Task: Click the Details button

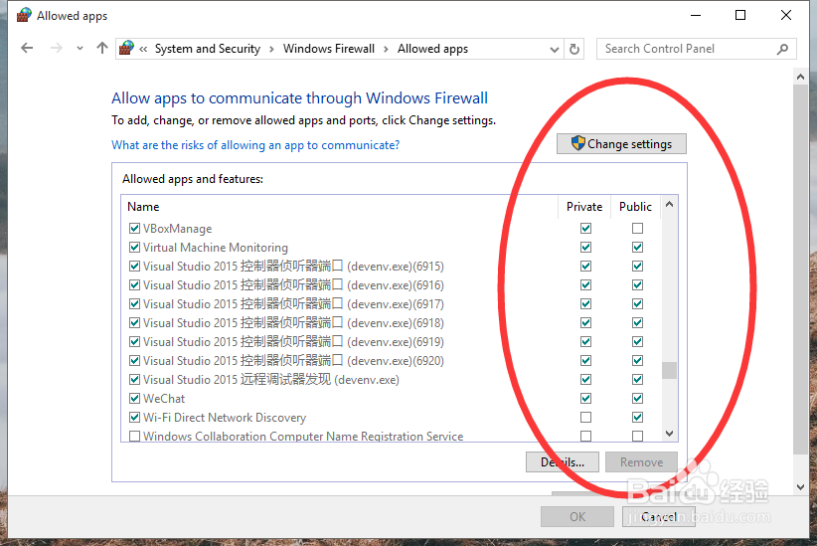Action: (x=563, y=462)
